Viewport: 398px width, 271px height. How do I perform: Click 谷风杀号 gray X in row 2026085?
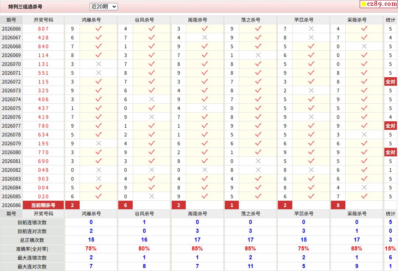pyautogui.click(x=151, y=196)
